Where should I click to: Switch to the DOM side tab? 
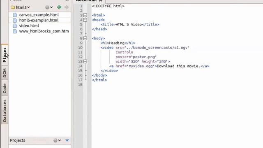point(5,73)
